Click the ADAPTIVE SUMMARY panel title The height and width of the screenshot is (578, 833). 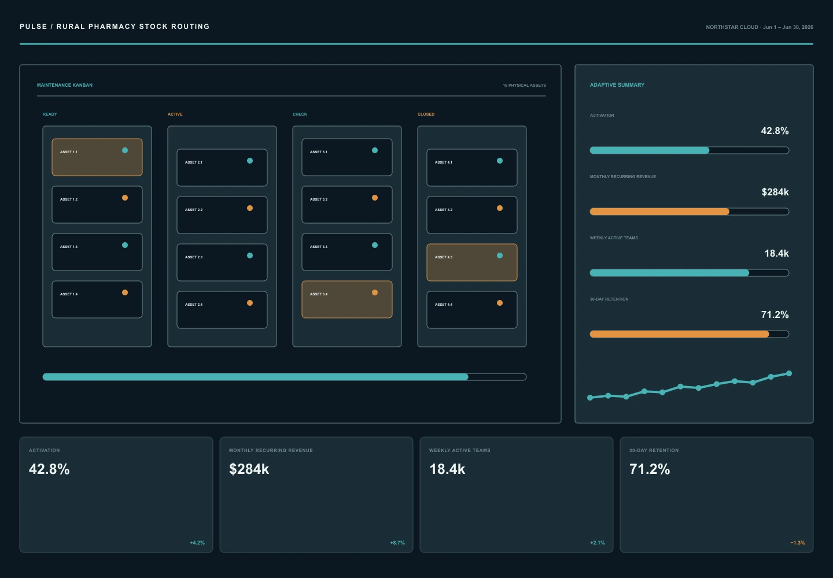[617, 85]
